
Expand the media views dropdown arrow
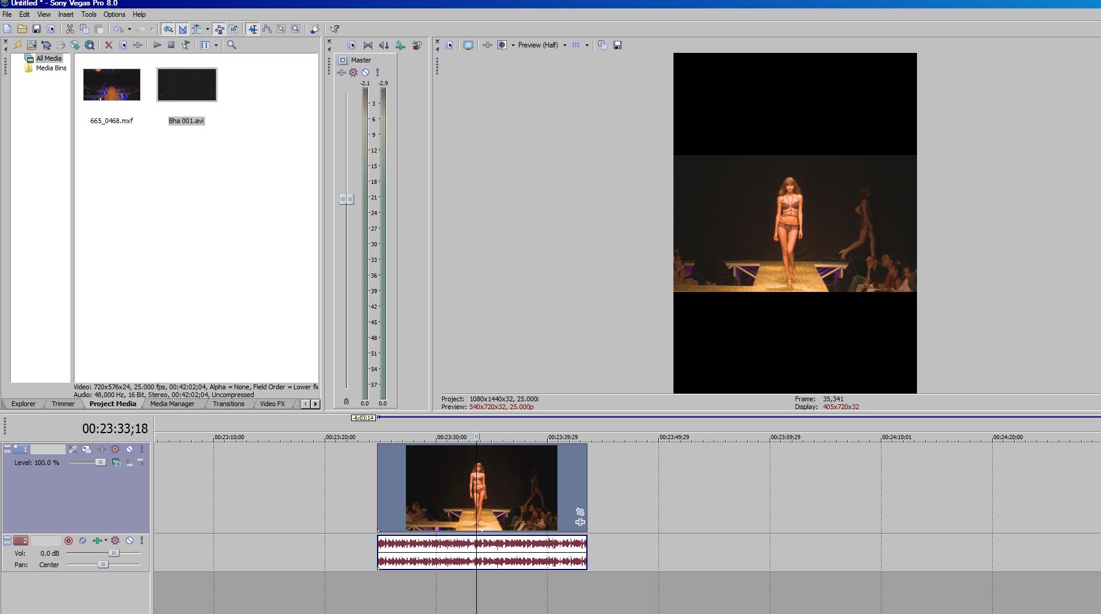click(216, 45)
